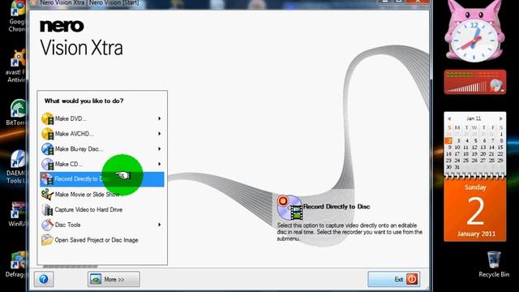Expand the Make Blu-ray Disc submenu arrow
The width and height of the screenshot is (519, 292).
click(x=160, y=149)
